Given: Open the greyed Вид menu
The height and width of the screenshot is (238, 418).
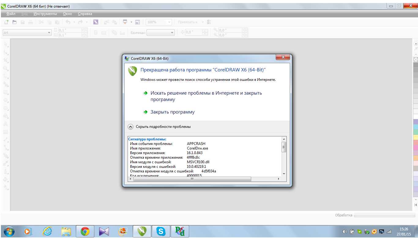Looking at the screenshot, I should [x=24, y=14].
